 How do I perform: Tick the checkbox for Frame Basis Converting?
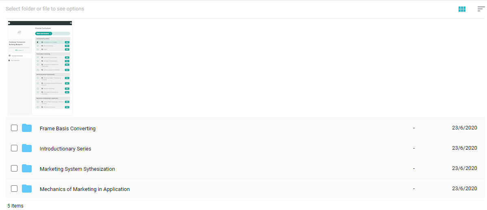[x=14, y=128]
